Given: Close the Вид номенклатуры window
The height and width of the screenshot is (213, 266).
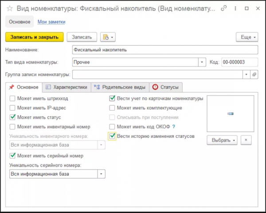Looking at the screenshot, I should tap(258, 8).
